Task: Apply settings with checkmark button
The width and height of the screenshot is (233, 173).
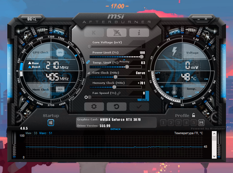Action: pos(139,107)
